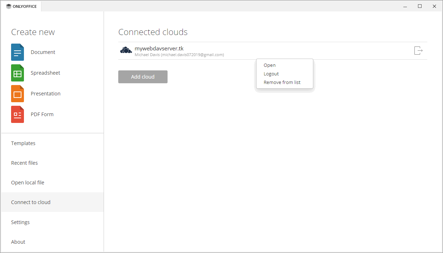Click the blue Document icon
The image size is (443, 253).
(17, 52)
